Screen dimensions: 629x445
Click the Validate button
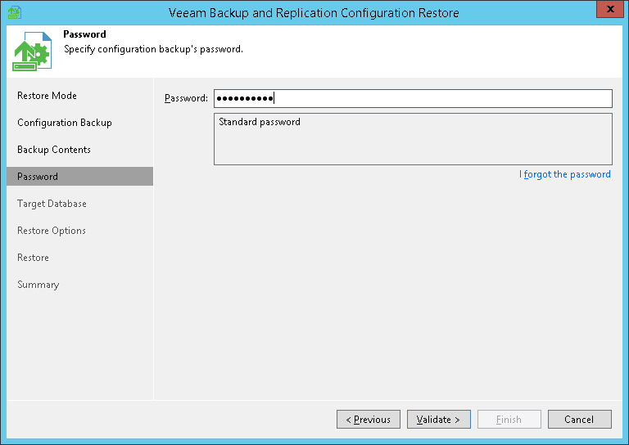(438, 420)
